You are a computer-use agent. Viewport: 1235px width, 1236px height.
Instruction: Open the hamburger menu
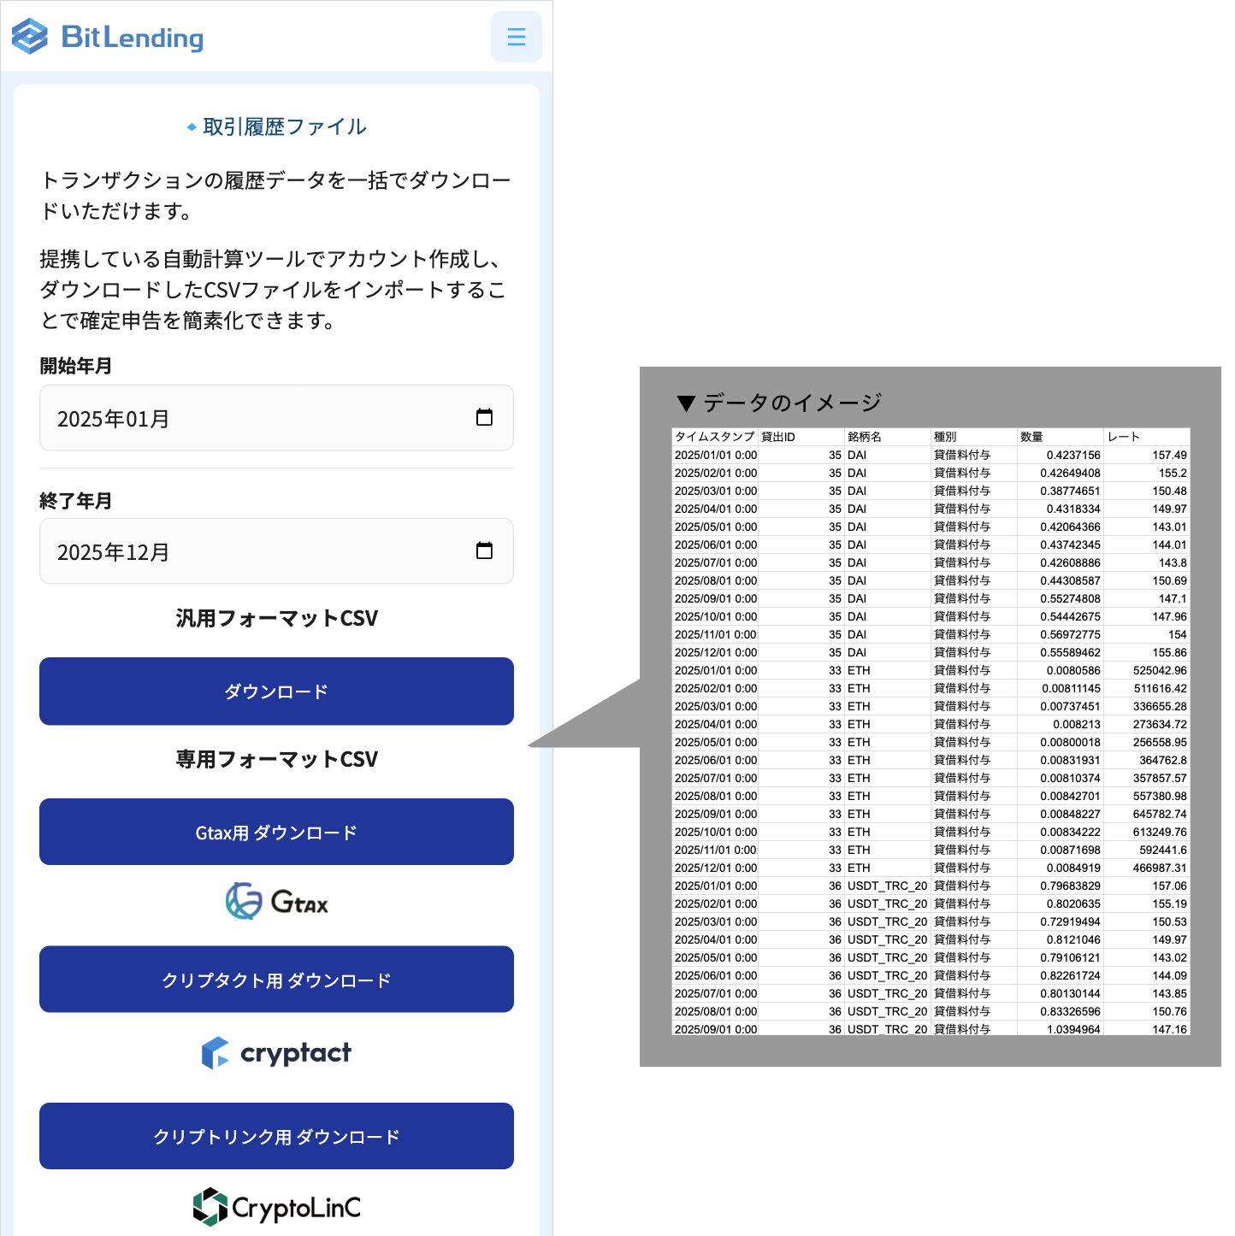pos(516,36)
